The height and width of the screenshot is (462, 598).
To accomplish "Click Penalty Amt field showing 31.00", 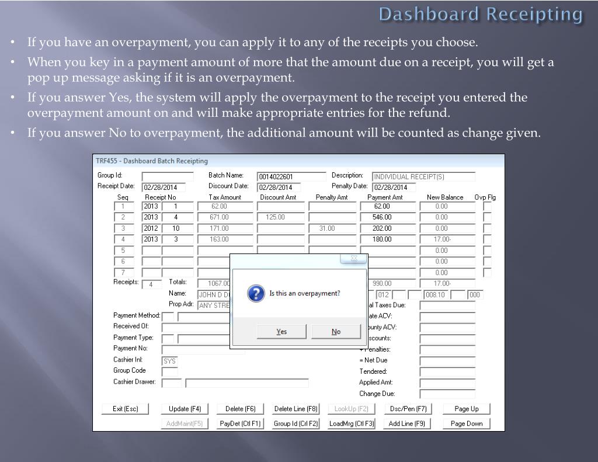I will (x=332, y=228).
